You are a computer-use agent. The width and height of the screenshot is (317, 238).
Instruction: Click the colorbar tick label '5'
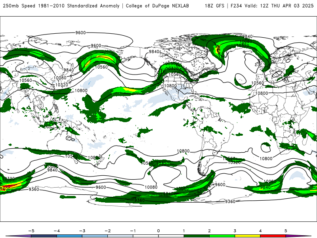coord(286,231)
